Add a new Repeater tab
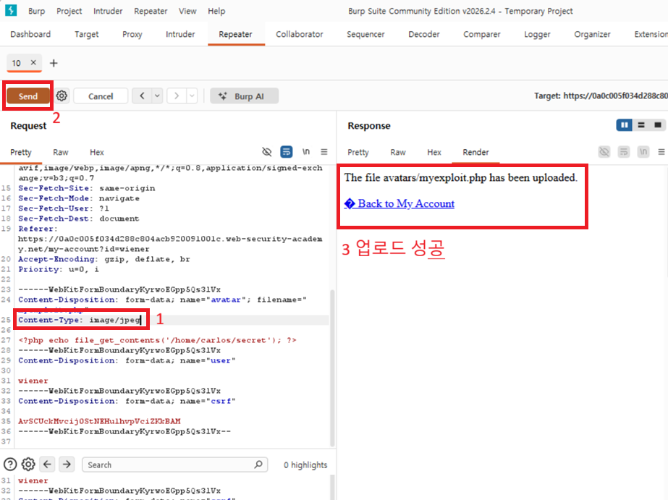The height and width of the screenshot is (500, 668). pyautogui.click(x=54, y=63)
